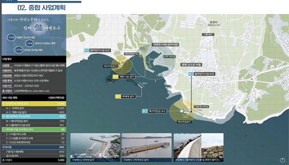The height and width of the screenshot is (165, 289).
Task: Click the 부대비용 900 blue row
Action: click(x=34, y=147)
